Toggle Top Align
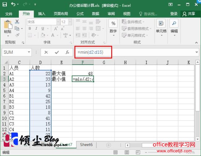This screenshot has width=201, height=156. tap(78, 21)
